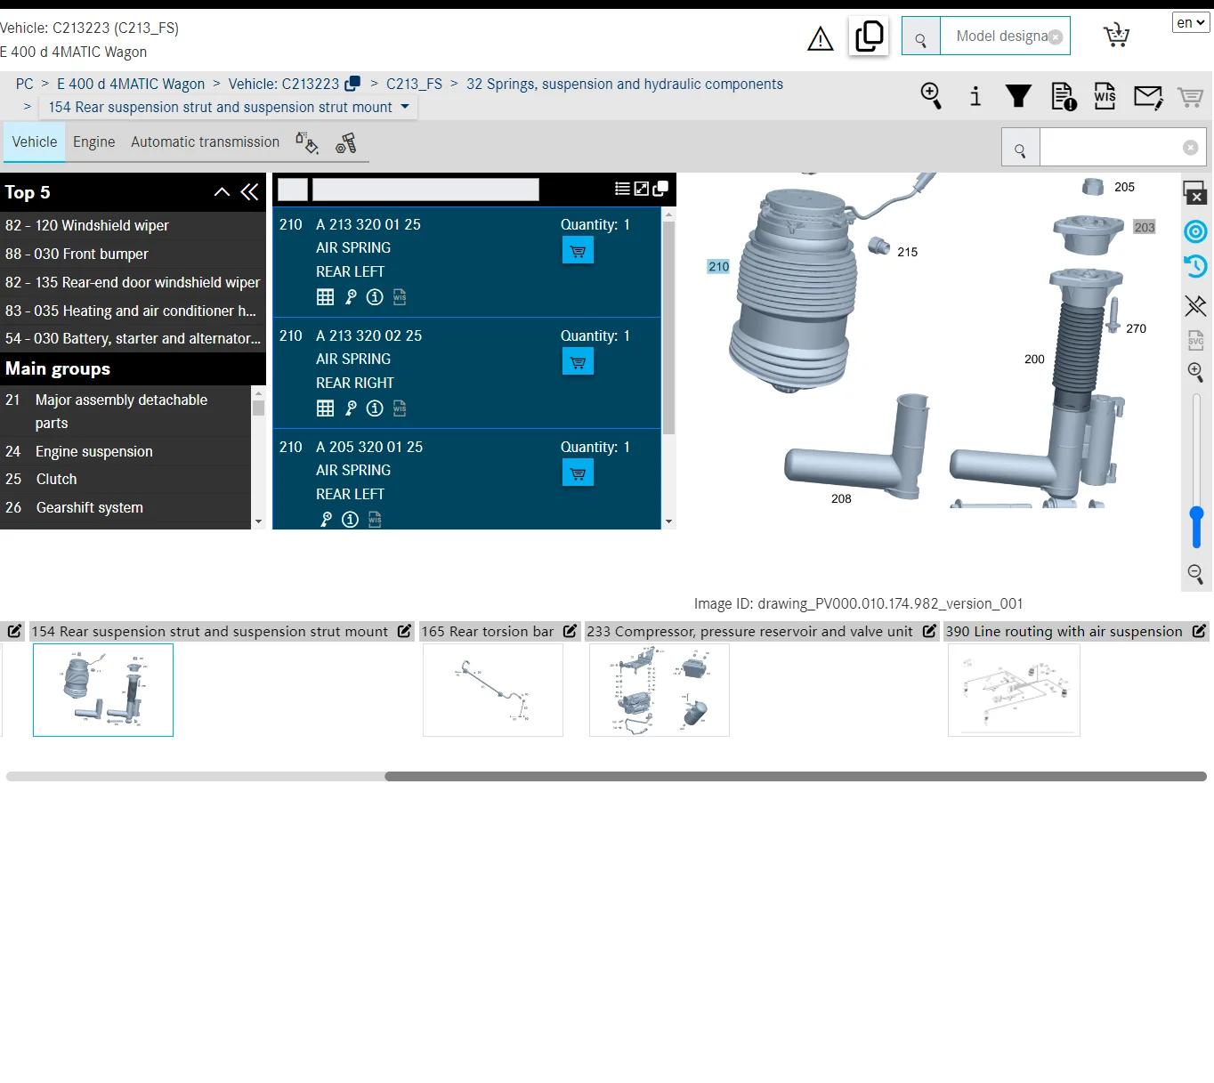Open 82 - 120 Windshield wiper

tap(133, 226)
